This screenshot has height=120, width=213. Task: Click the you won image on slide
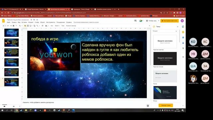pos(55,57)
